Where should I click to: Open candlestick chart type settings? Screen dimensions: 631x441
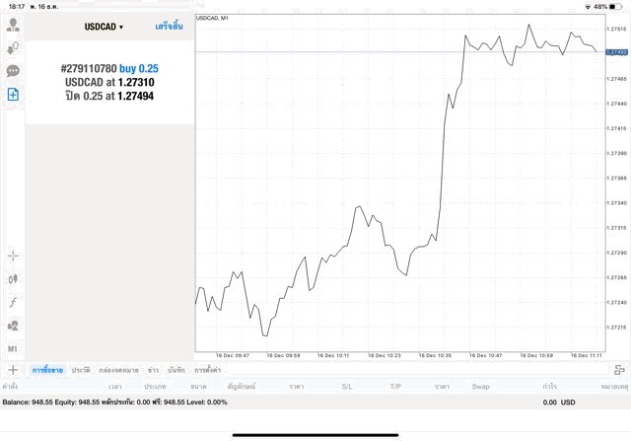(x=13, y=279)
